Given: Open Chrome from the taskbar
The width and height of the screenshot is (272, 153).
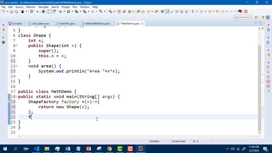Looking at the screenshot, I should [109, 149].
